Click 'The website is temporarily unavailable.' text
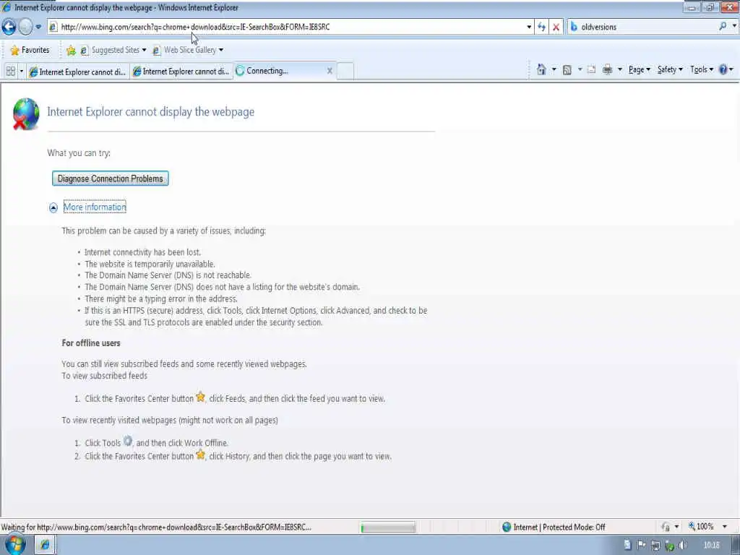This screenshot has height=555, width=740. pos(150,264)
